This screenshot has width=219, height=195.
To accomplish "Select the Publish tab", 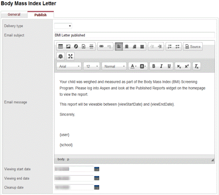I will [x=40, y=15].
